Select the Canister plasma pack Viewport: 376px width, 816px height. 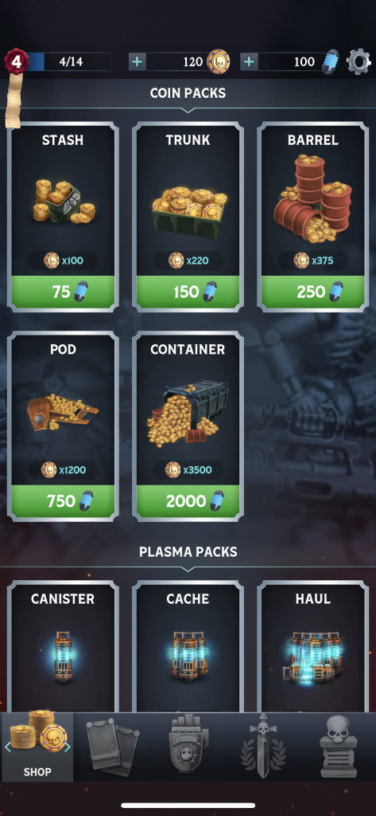[x=63, y=646]
